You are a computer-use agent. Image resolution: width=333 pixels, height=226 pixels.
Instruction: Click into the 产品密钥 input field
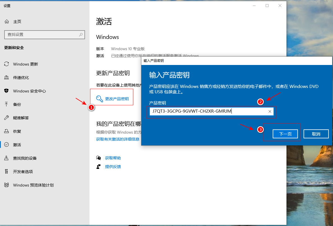point(212,111)
